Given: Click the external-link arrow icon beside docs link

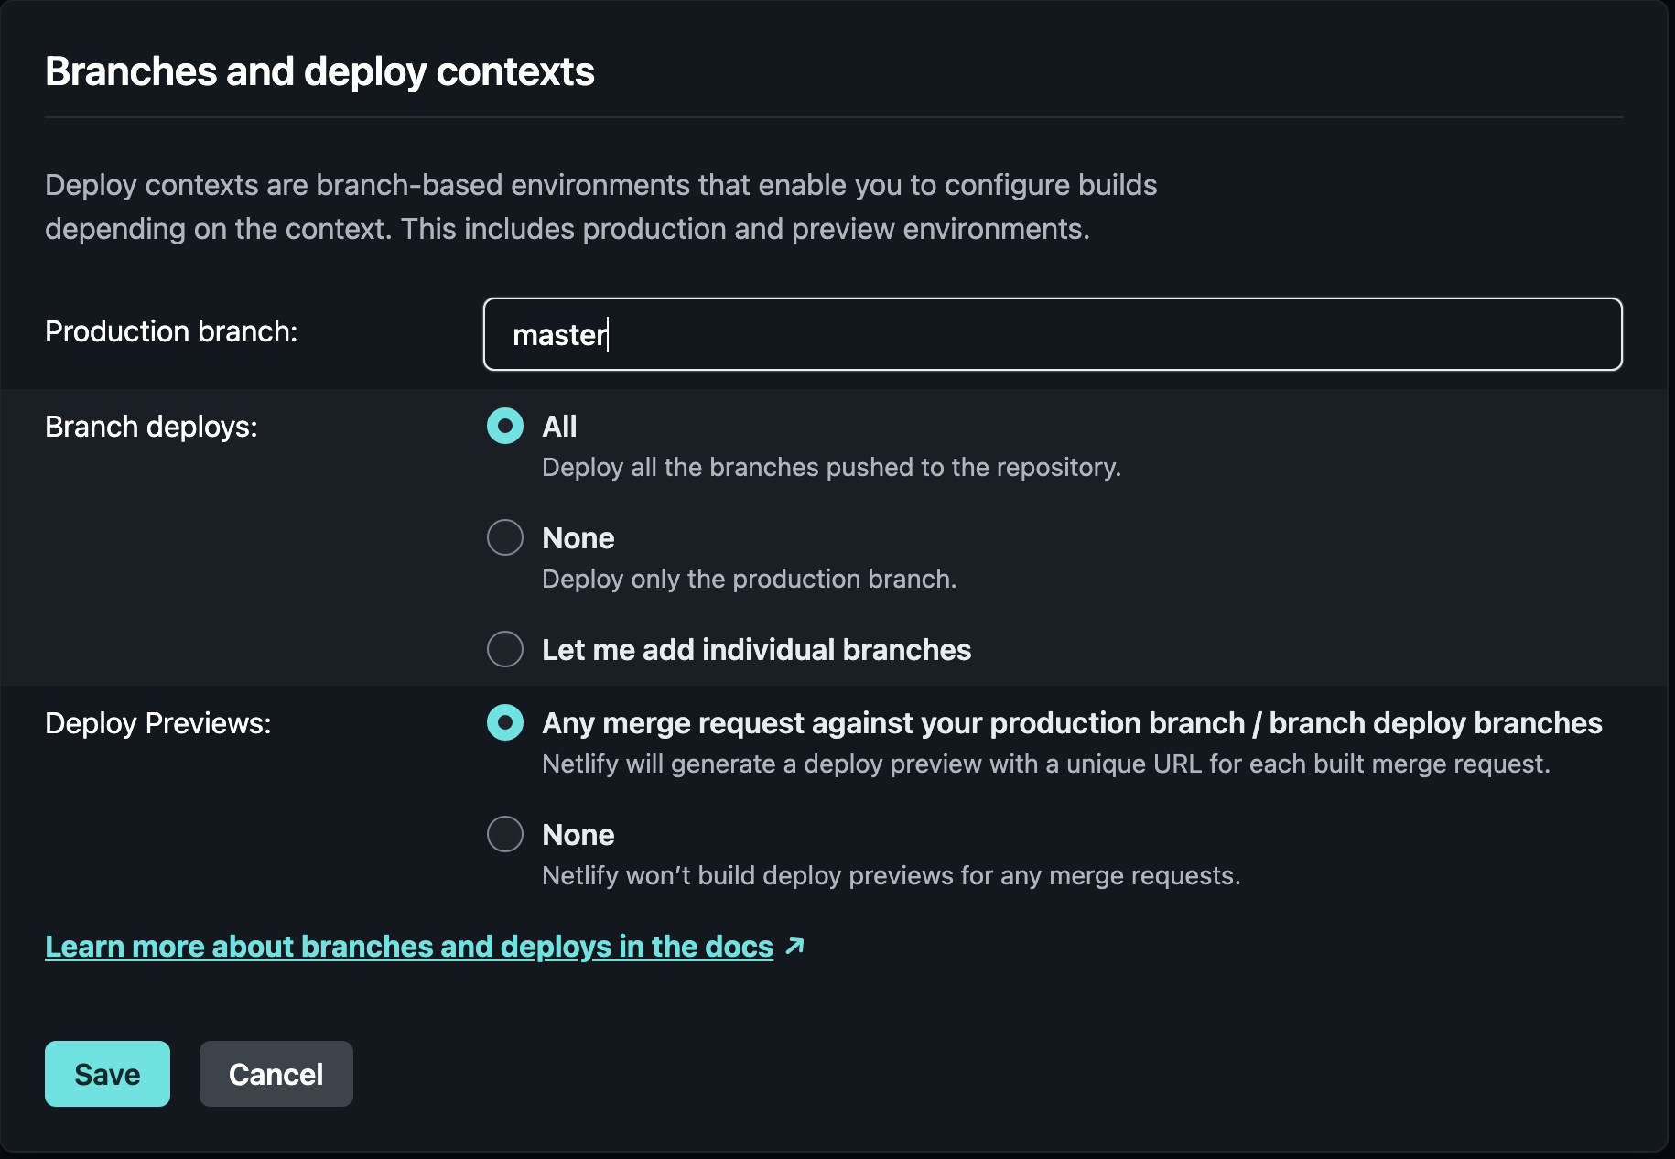Looking at the screenshot, I should [x=794, y=946].
